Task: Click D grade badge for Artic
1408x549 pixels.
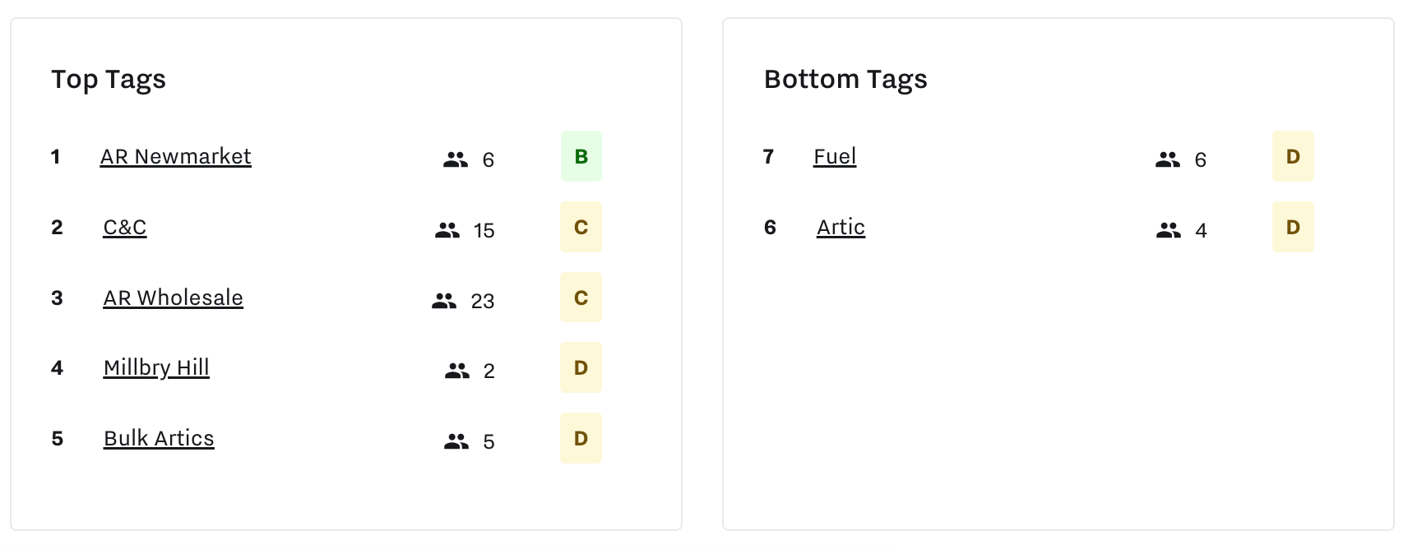Action: 1293,227
